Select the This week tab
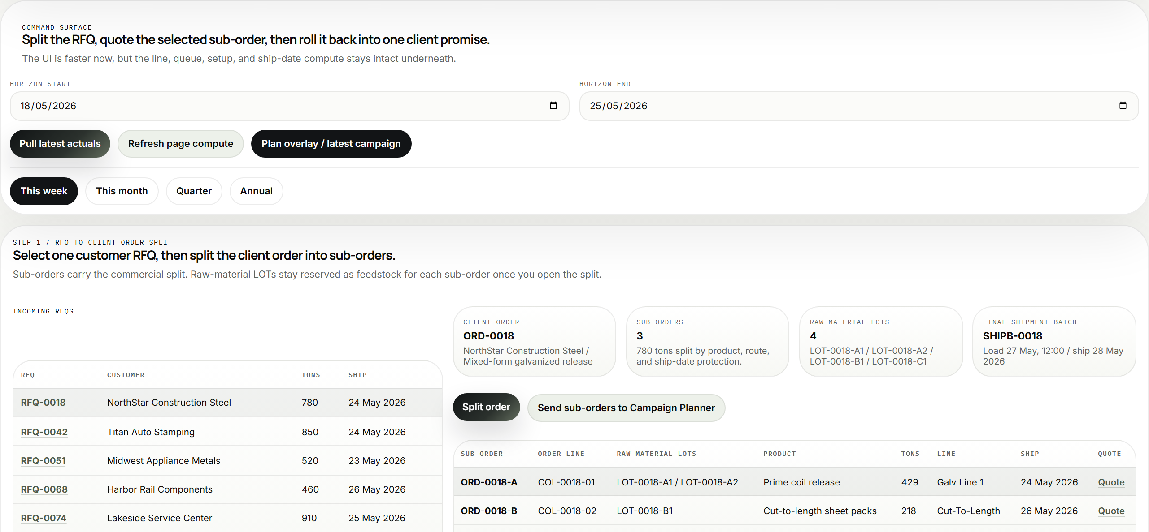The image size is (1149, 532). click(x=44, y=191)
